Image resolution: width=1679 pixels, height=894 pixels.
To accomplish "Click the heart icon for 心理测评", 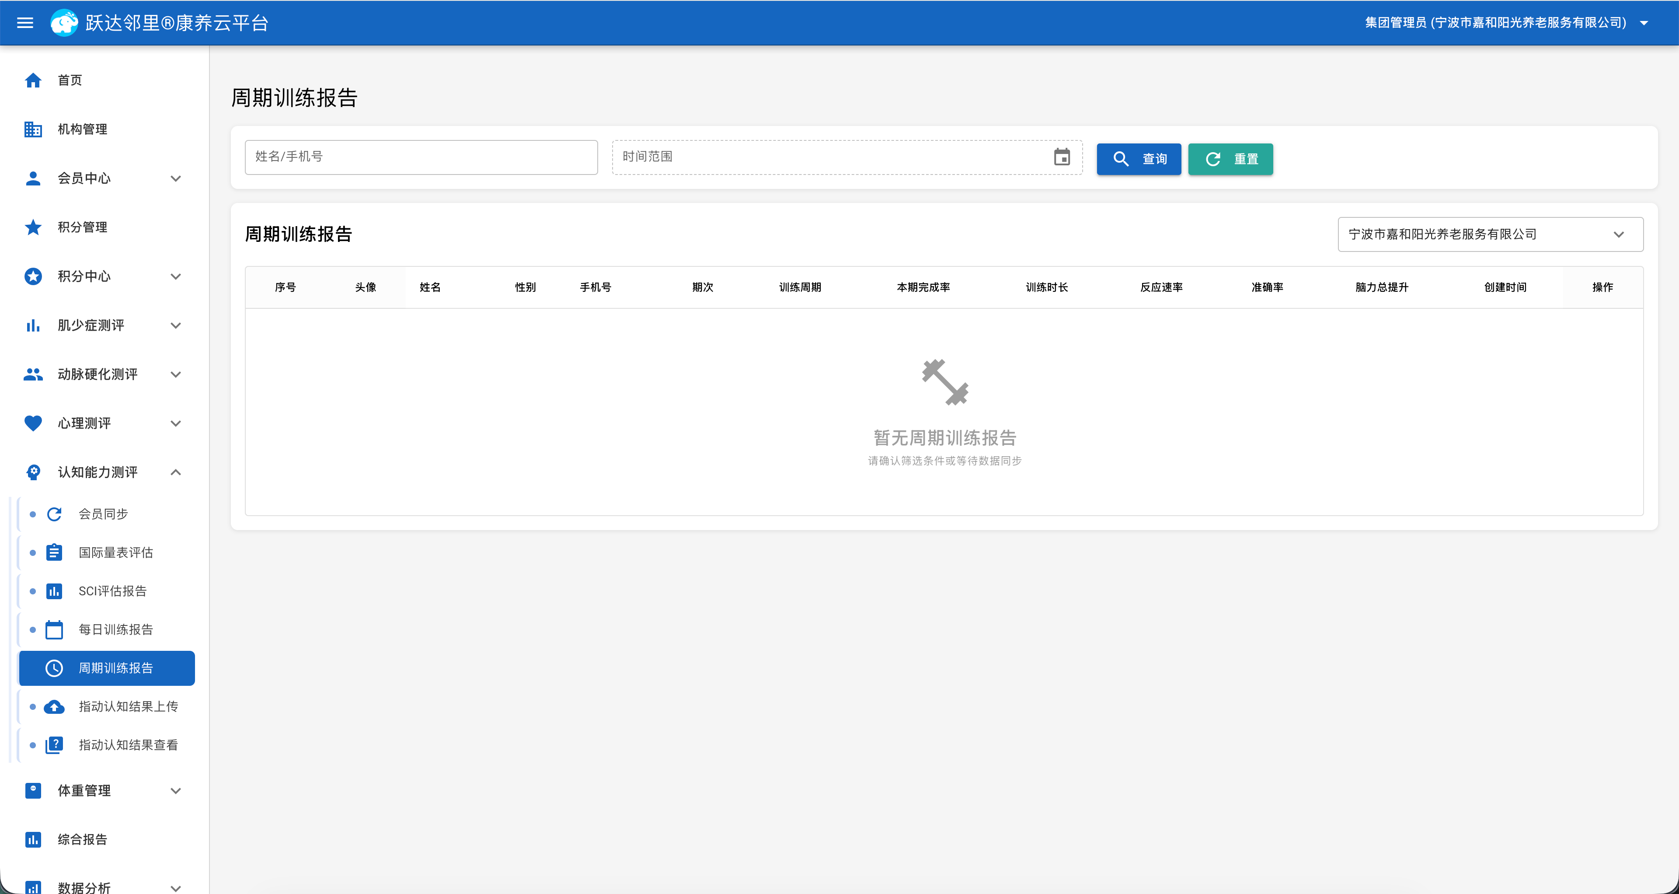I will point(33,423).
